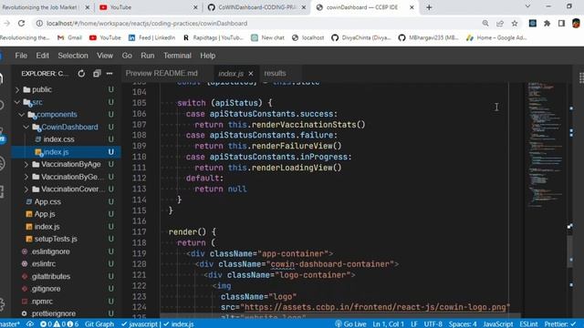
Task: Open the View menu
Action: [x=105, y=56]
